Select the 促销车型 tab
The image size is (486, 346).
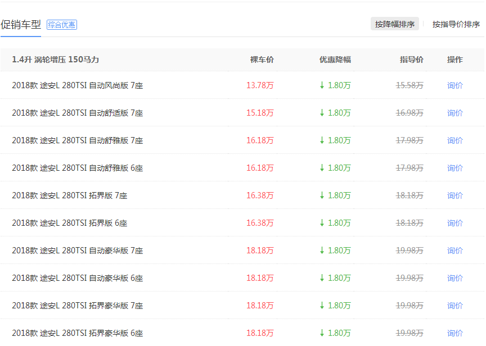21,25
